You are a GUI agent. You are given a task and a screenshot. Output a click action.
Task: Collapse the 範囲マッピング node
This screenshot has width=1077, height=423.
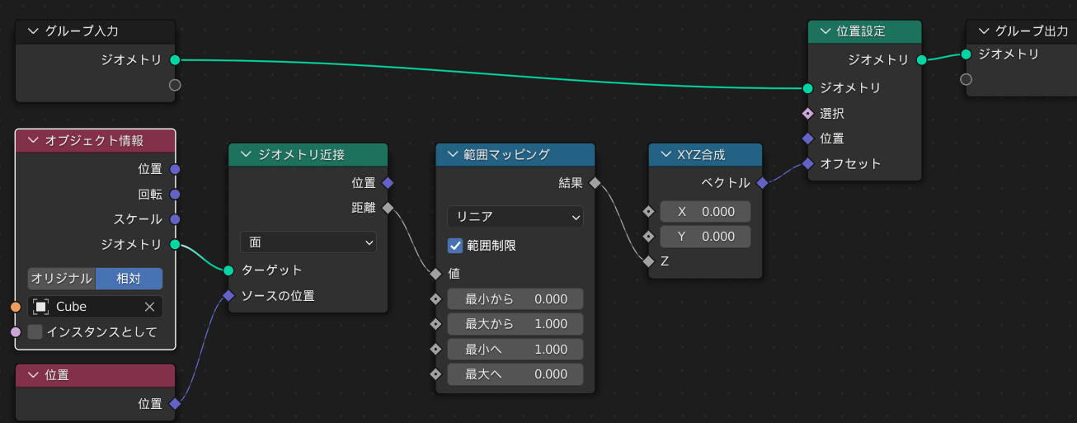coord(453,154)
